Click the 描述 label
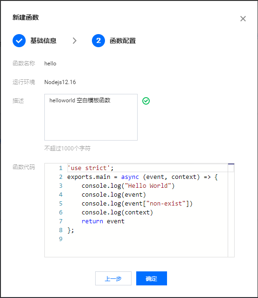Image resolution: width=258 pixels, height=298 pixels. tap(18, 101)
